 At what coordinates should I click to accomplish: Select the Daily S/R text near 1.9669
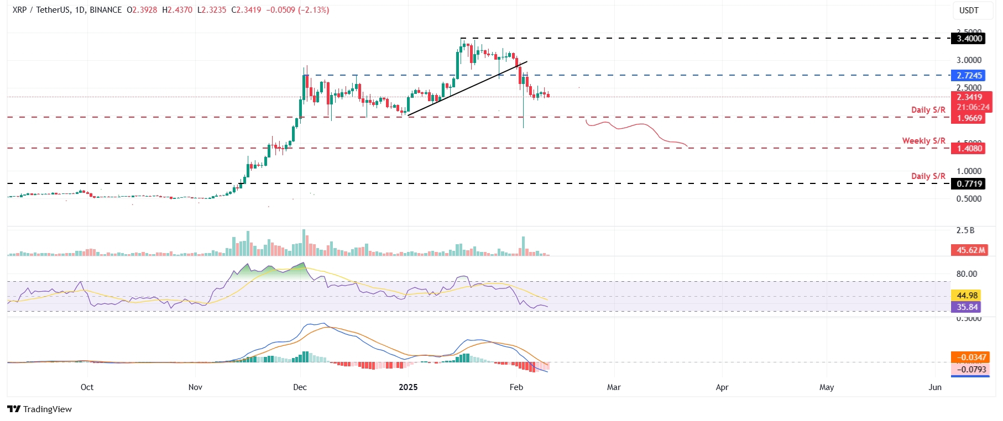(928, 110)
